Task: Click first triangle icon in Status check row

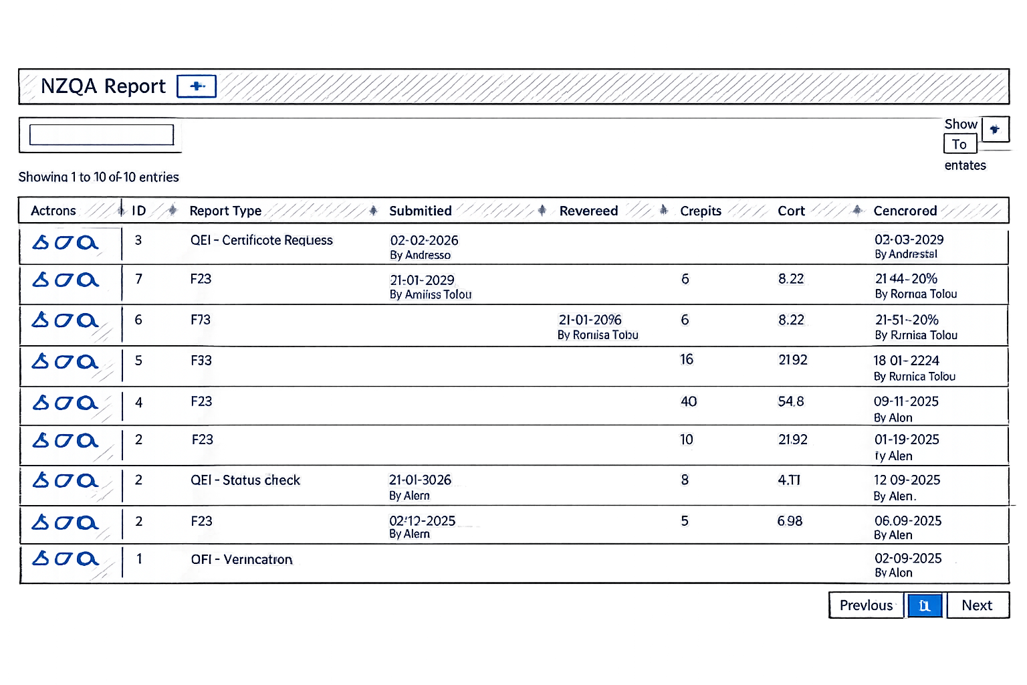Action: click(x=41, y=480)
